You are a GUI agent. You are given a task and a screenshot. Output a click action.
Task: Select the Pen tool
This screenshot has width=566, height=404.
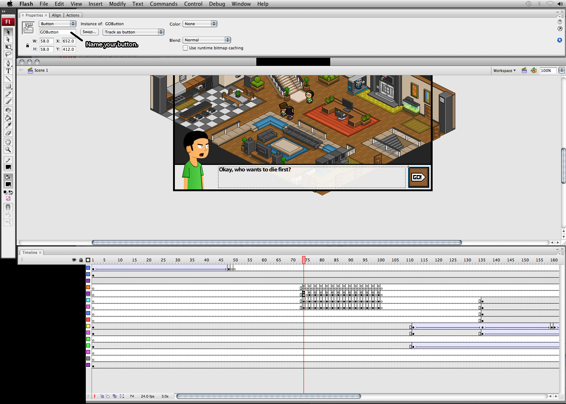click(8, 63)
